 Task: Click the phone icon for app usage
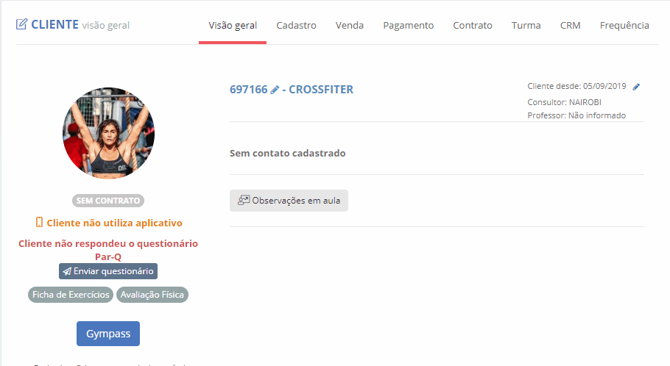click(x=39, y=222)
